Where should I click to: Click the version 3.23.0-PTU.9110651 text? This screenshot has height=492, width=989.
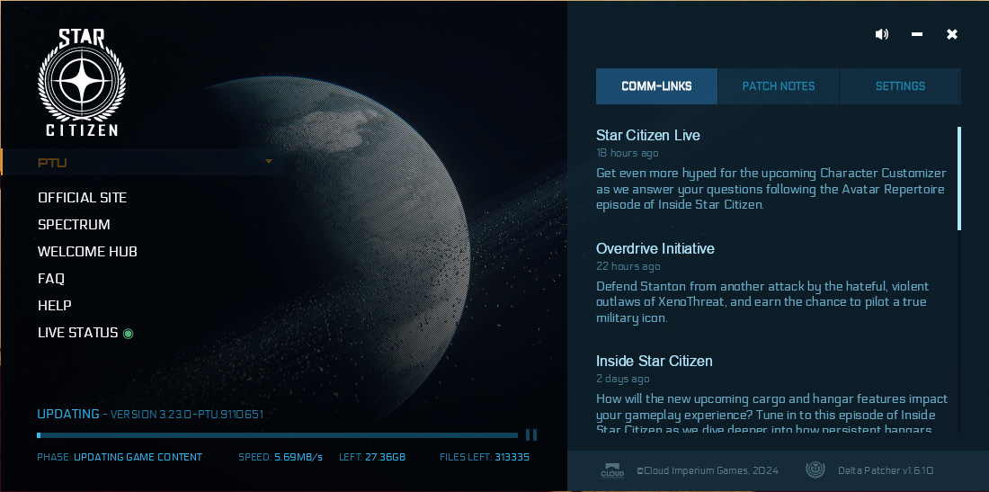click(x=187, y=415)
